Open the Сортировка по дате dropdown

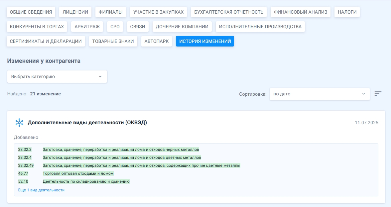pyautogui.click(x=320, y=94)
